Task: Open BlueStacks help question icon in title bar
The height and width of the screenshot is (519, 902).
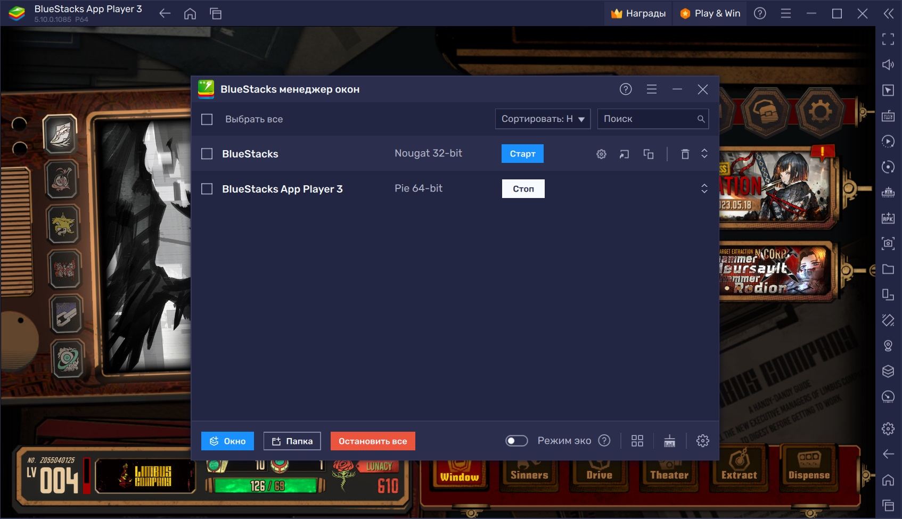Action: [760, 13]
